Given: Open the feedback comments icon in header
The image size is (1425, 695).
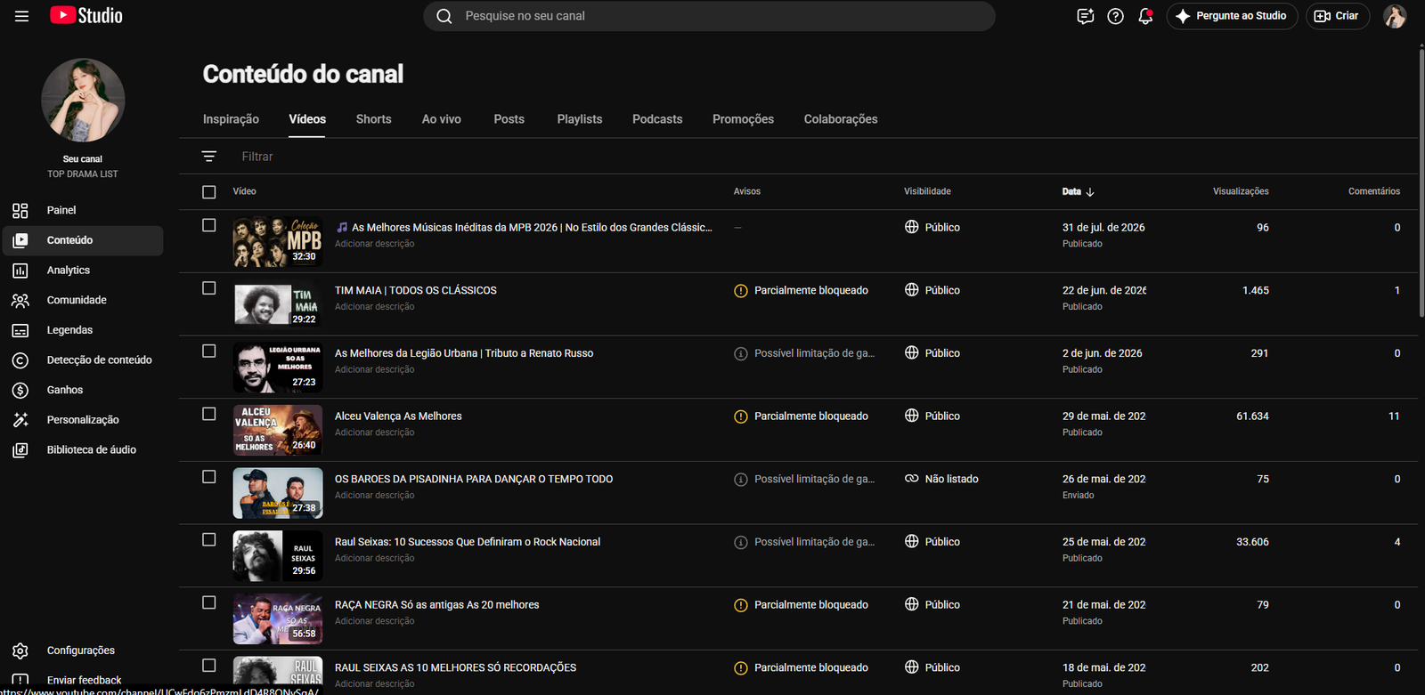Looking at the screenshot, I should point(1085,16).
